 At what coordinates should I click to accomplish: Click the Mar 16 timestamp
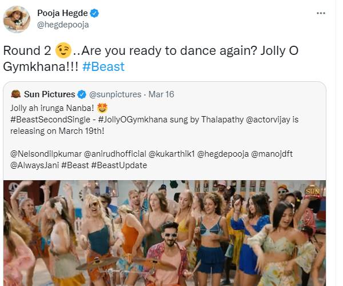click(x=161, y=94)
